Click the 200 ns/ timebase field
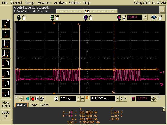 click(x=68, y=99)
